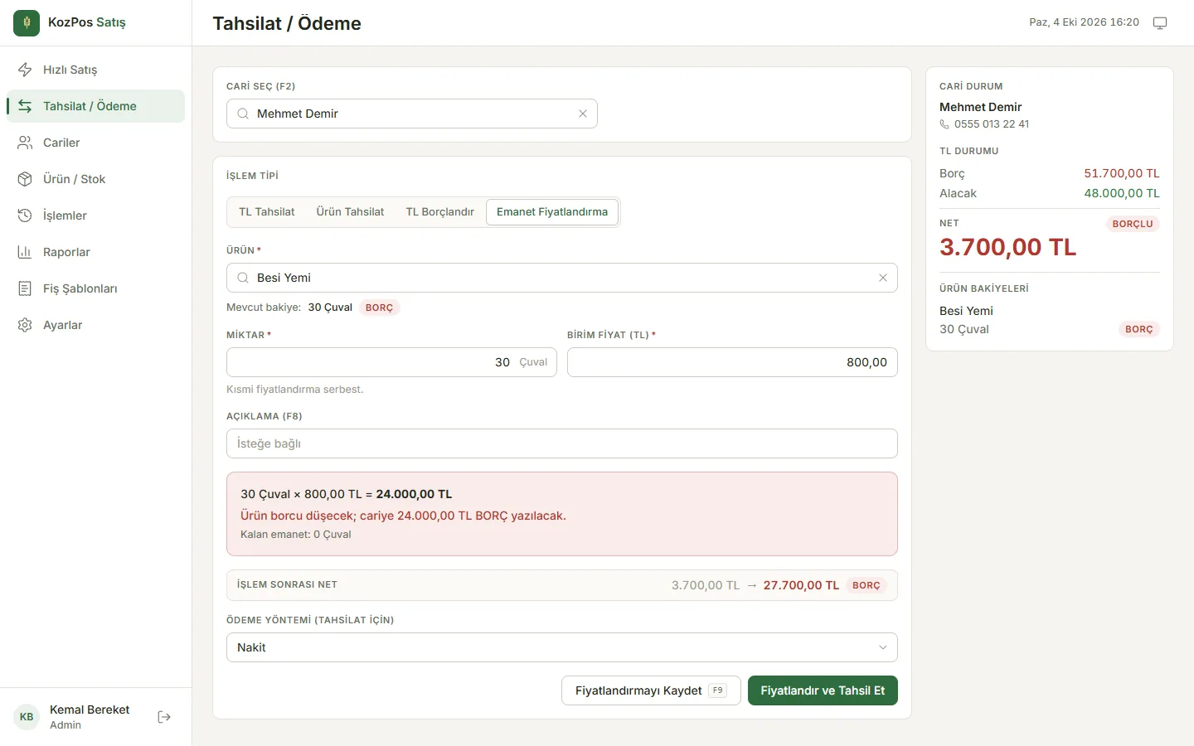Screen dimensions: 1194x746
Task: Open Hızlı Satış lightning icon
Action: pyautogui.click(x=25, y=70)
